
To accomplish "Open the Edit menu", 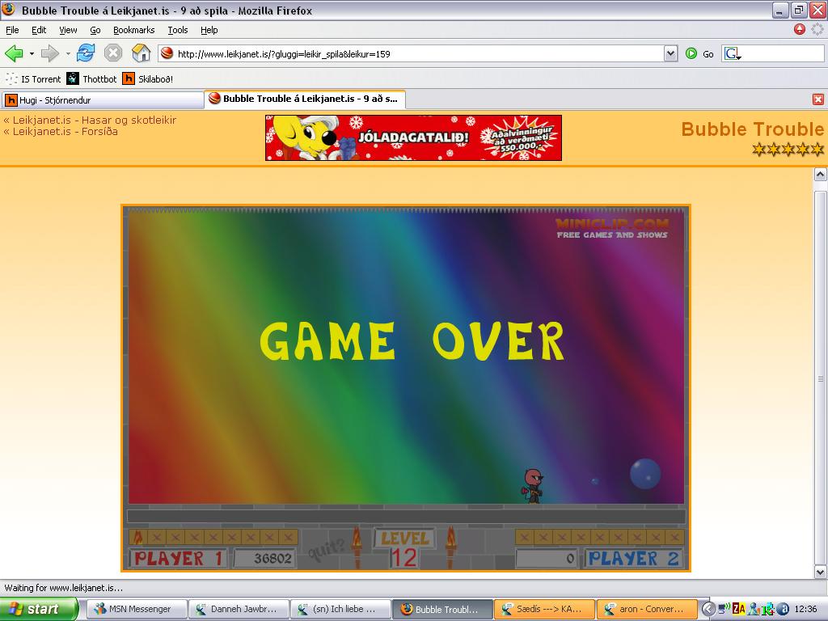I will point(39,30).
